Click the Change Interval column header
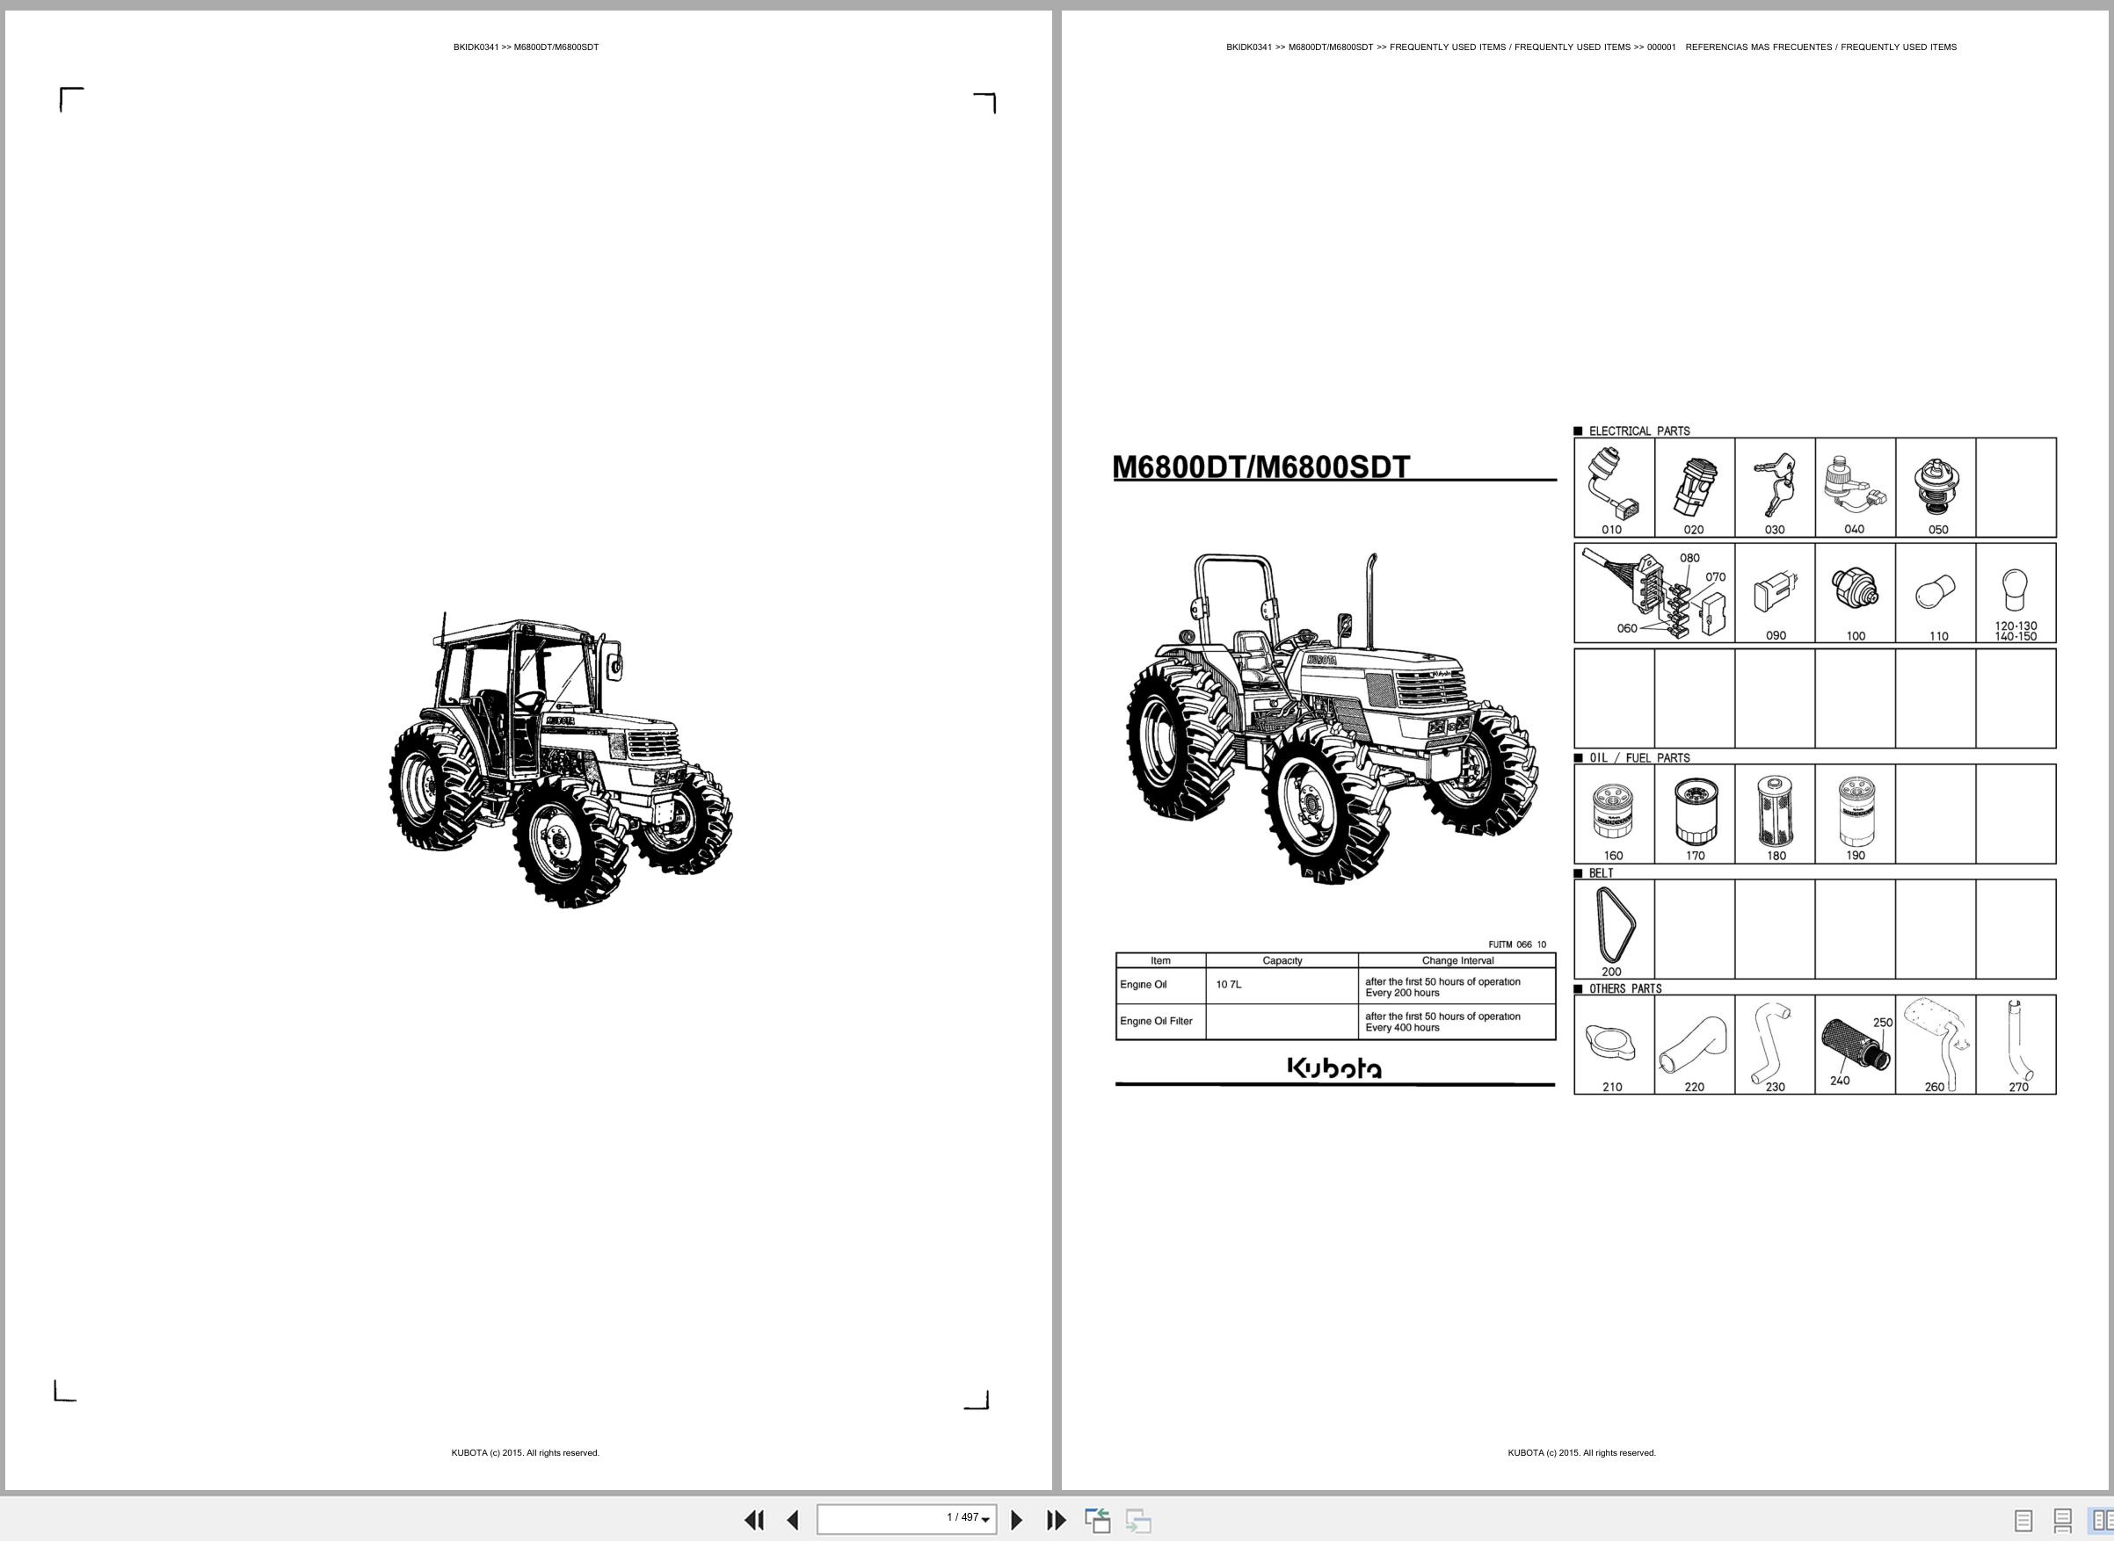This screenshot has height=1541, width=2114. [1457, 960]
